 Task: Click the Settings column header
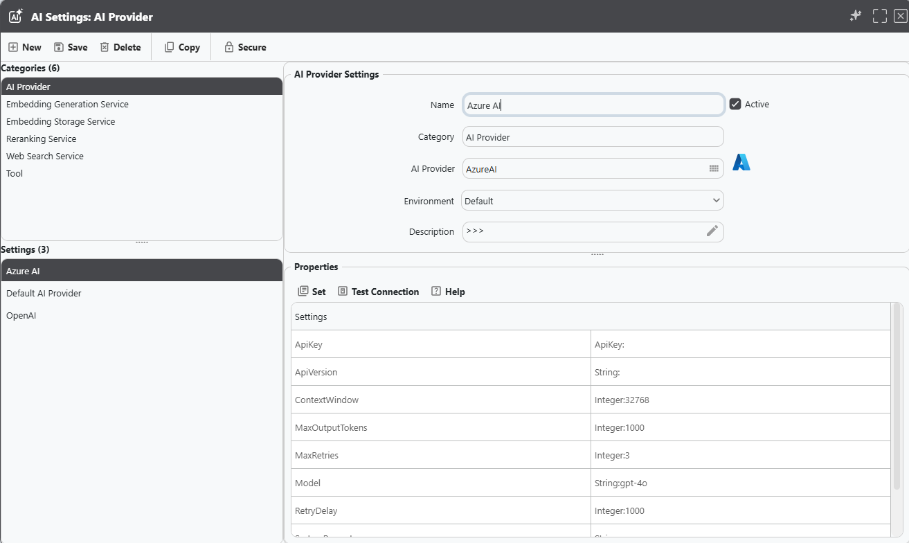591,317
